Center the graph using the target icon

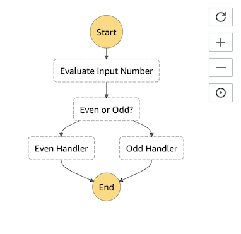click(221, 93)
